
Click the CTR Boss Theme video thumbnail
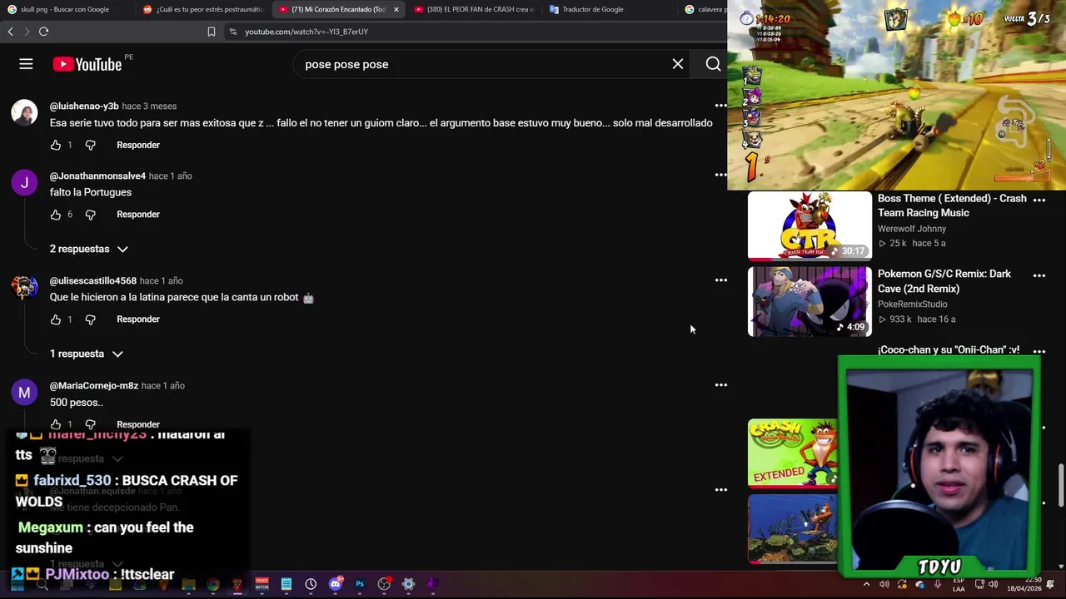point(809,226)
